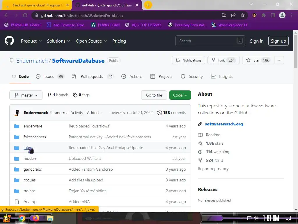Click the Sign up button
The height and width of the screenshot is (224, 298).
tap(278, 41)
